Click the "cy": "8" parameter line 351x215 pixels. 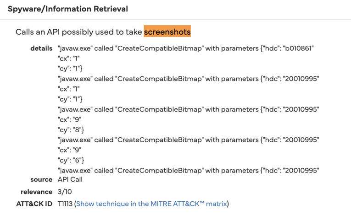(x=71, y=129)
